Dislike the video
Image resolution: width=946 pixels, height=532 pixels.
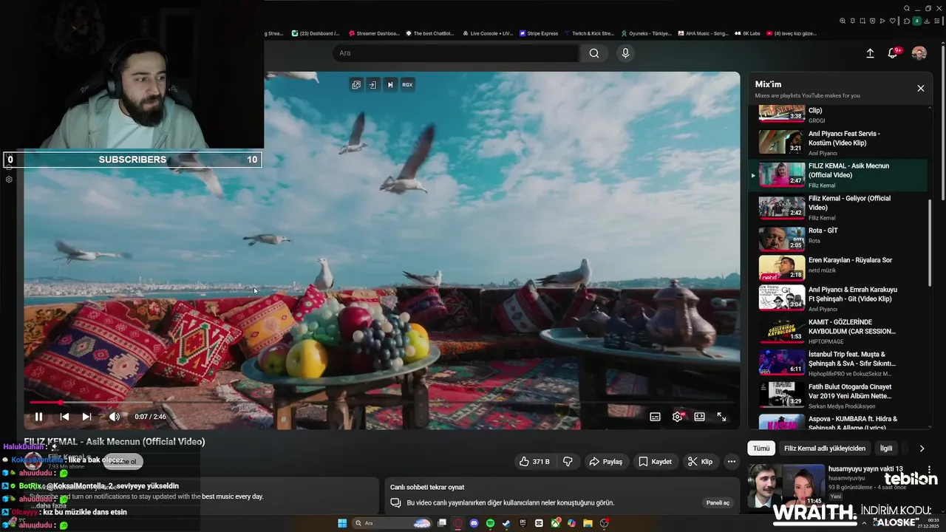[x=568, y=461]
